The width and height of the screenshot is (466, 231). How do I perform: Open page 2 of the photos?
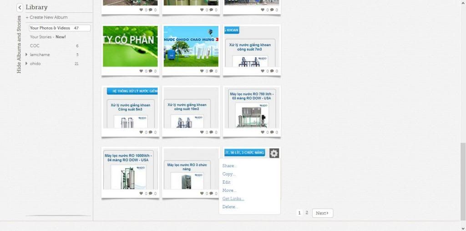[307, 213]
